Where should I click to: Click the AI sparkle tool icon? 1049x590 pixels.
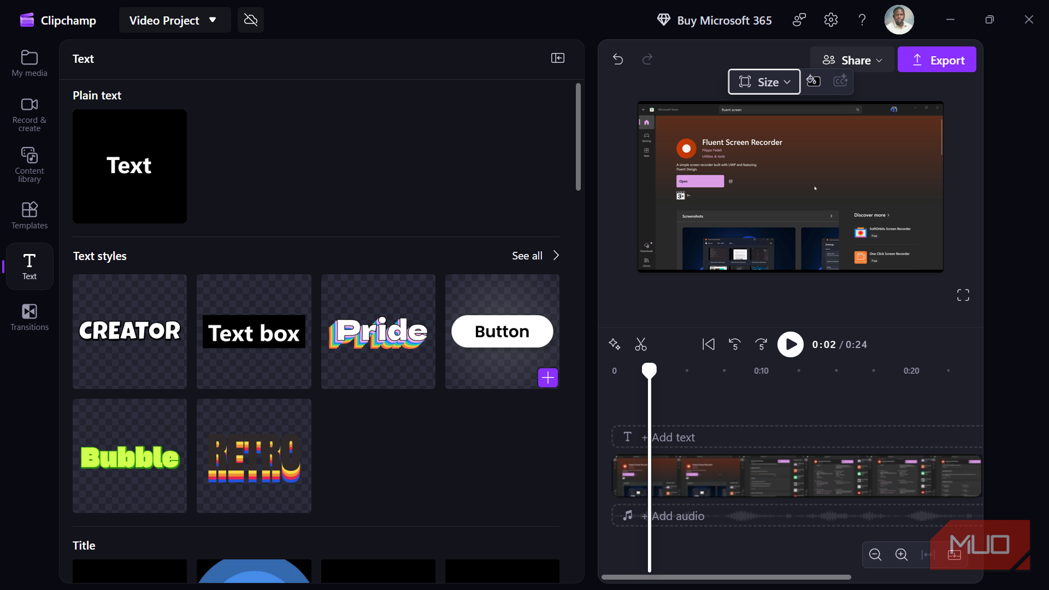tap(615, 344)
